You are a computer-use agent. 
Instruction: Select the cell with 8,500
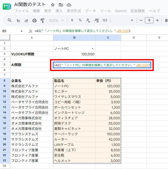[108, 150]
